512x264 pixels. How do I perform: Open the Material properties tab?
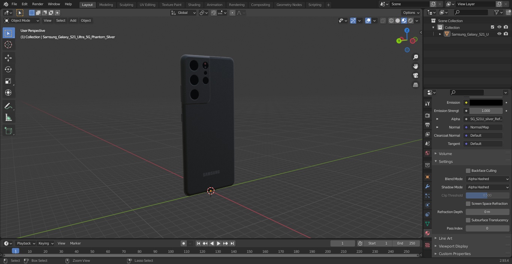click(x=427, y=233)
